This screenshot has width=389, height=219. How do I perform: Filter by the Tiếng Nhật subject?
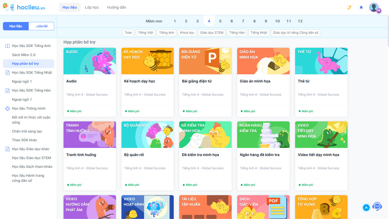coord(259,33)
